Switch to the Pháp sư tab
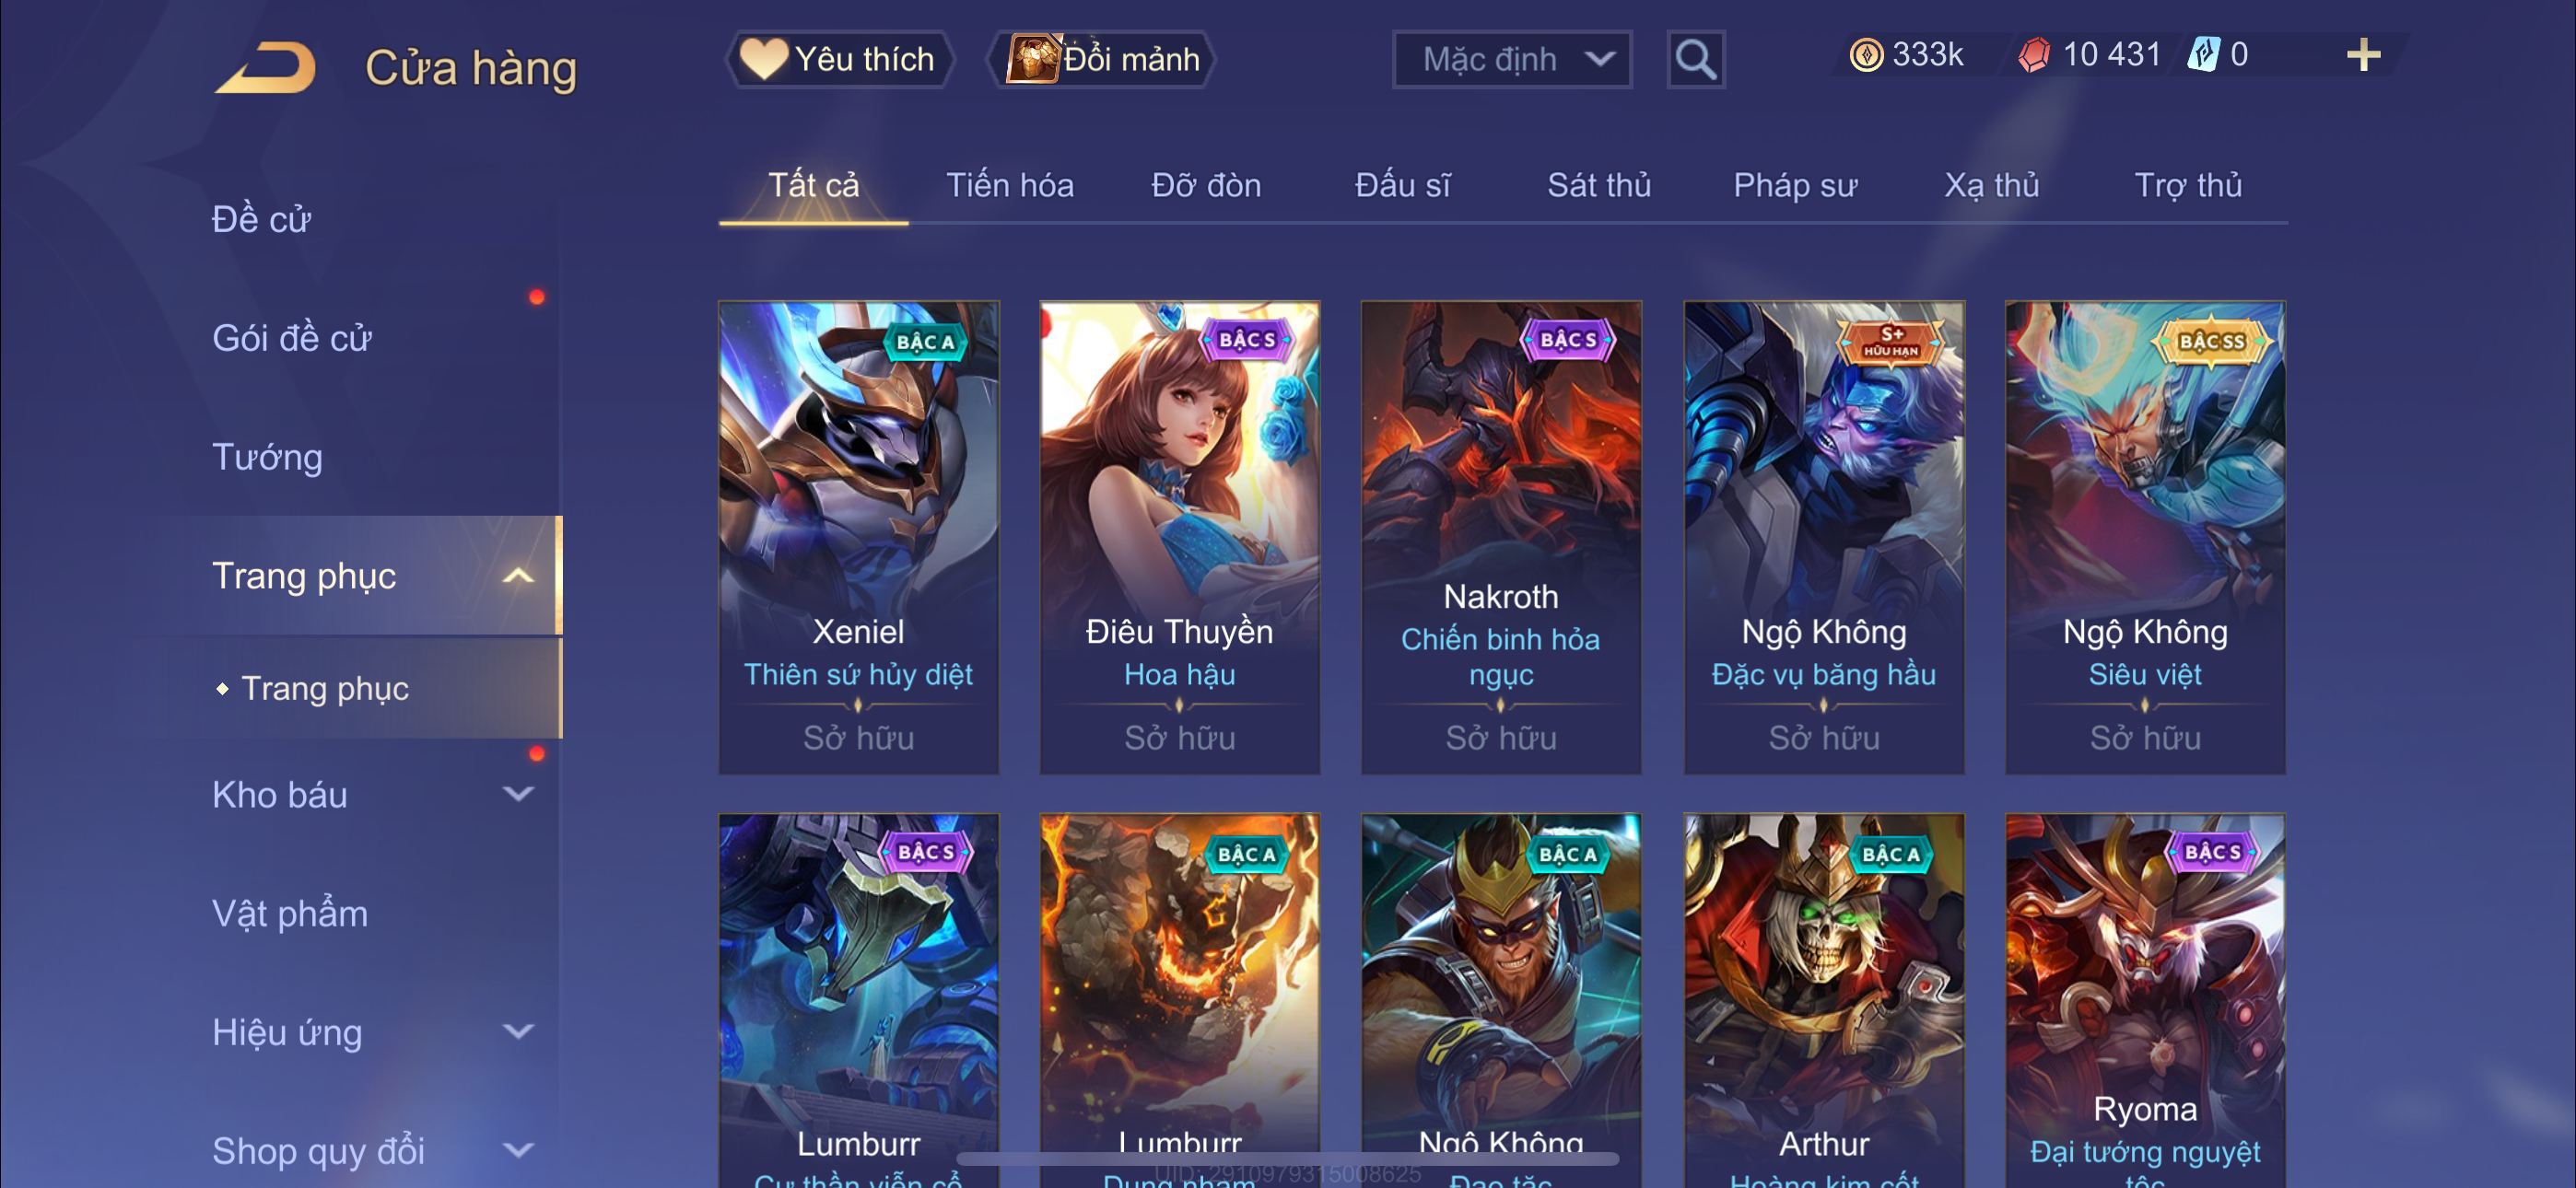The height and width of the screenshot is (1188, 2576). (1795, 186)
